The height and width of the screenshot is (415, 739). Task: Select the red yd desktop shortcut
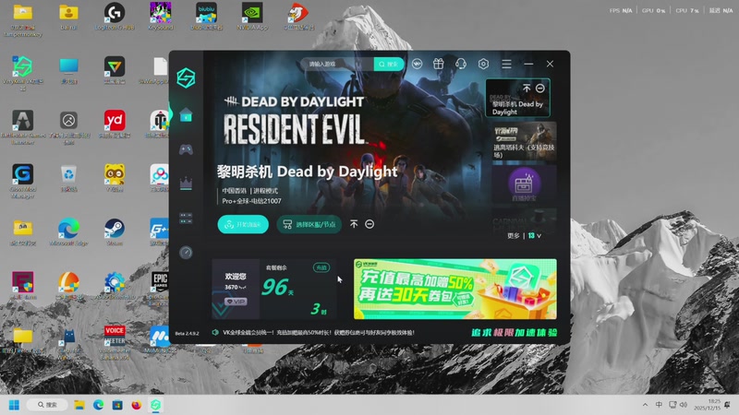tap(115, 125)
